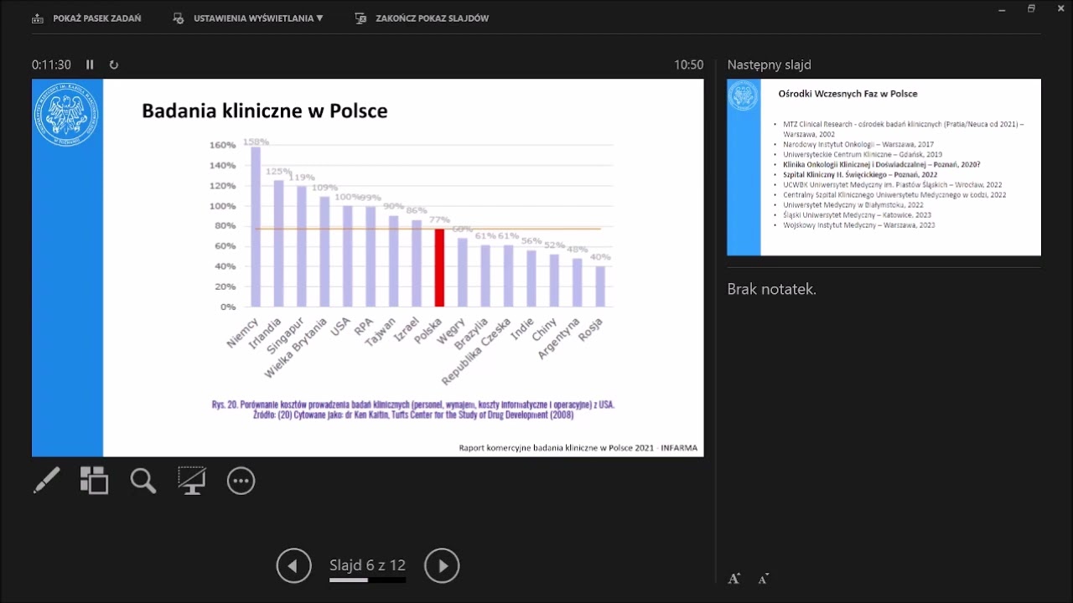The width and height of the screenshot is (1073, 603).
Task: Go to the previous slide
Action: coord(293,566)
